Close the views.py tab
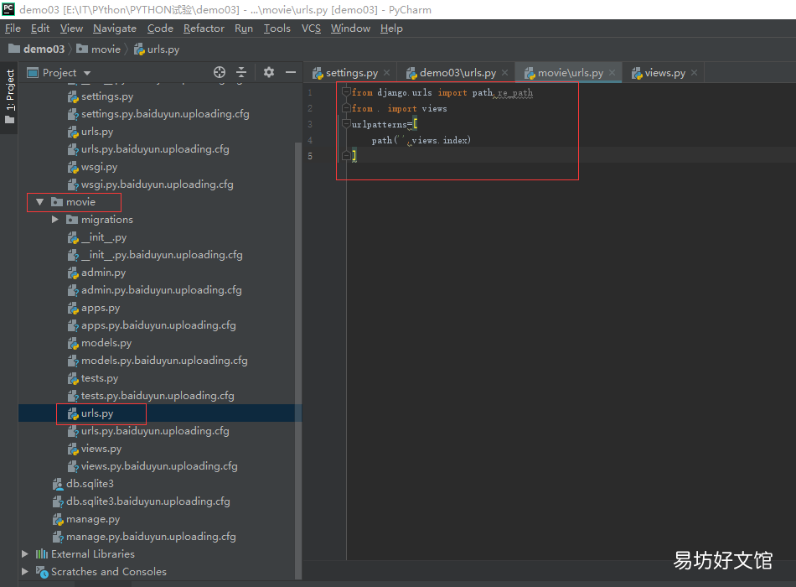 [x=694, y=73]
